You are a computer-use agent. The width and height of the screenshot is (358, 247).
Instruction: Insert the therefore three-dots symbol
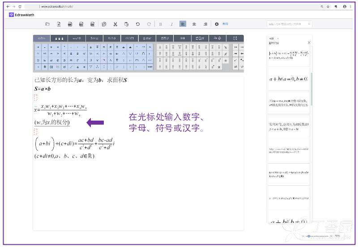point(98,67)
